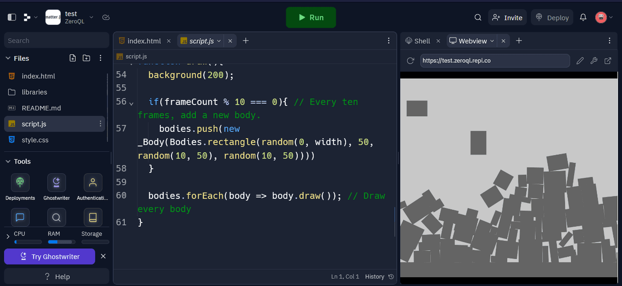Switch to the index.html tab

143,41
